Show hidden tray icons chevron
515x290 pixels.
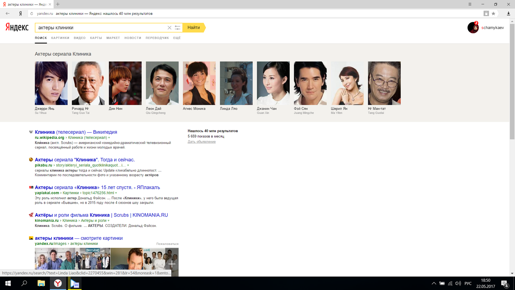[434, 284]
